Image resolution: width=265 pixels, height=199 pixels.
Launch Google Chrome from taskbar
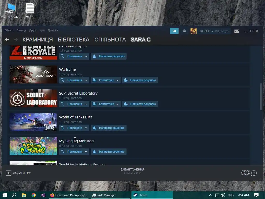click(34, 195)
